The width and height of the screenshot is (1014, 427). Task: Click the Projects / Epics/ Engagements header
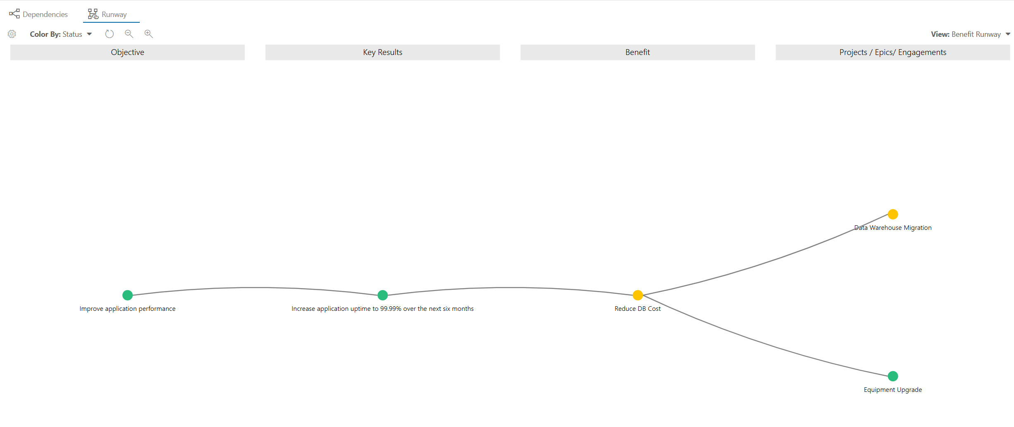click(x=893, y=52)
